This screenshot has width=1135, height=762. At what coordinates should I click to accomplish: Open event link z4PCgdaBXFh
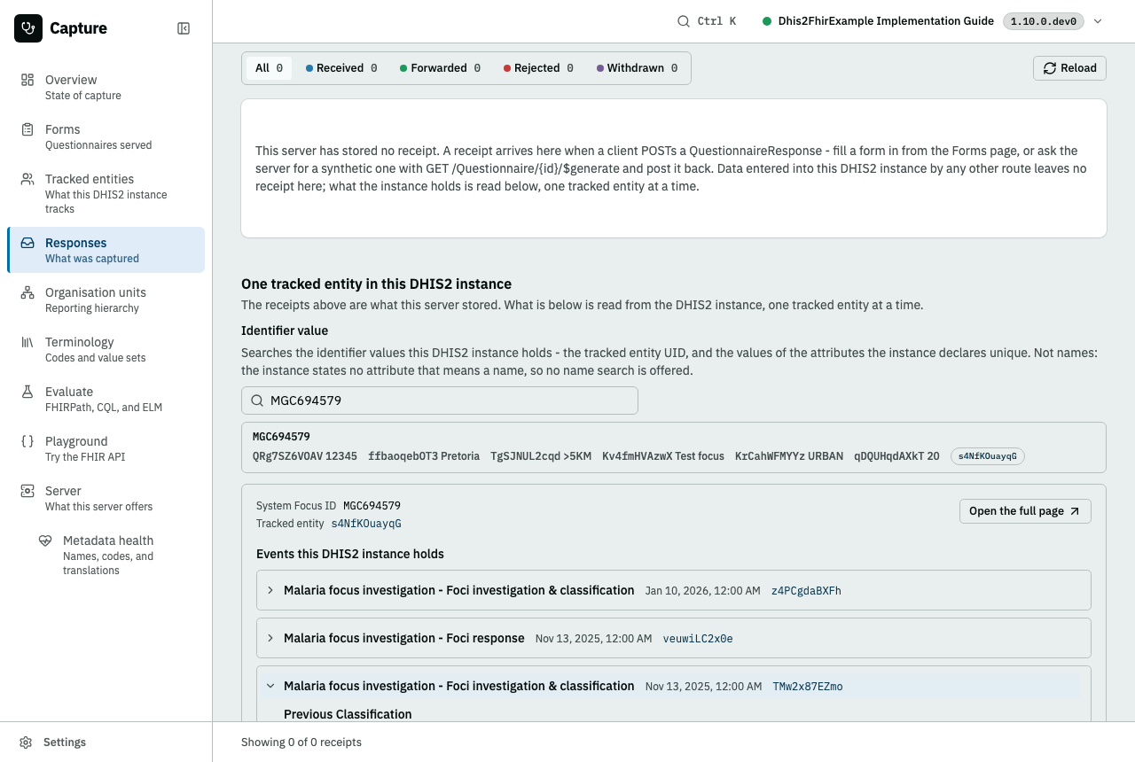(806, 591)
